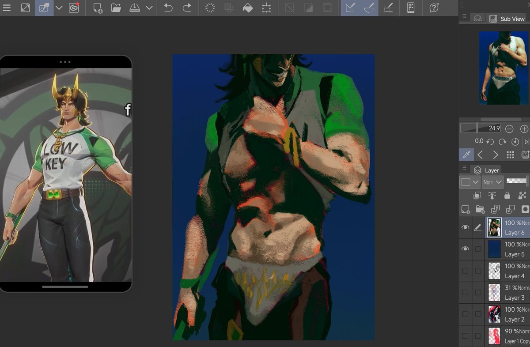Select the Layer 3 row

pyautogui.click(x=495, y=292)
